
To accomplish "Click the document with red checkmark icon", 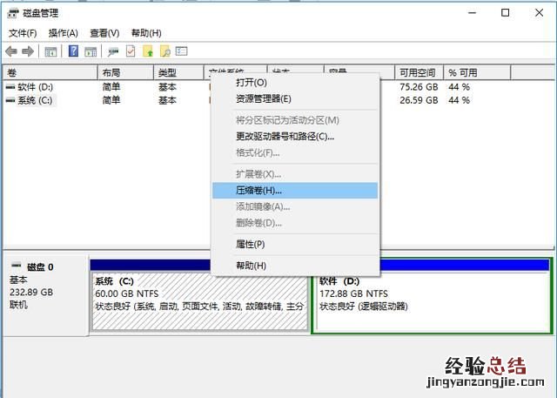I will pos(131,51).
